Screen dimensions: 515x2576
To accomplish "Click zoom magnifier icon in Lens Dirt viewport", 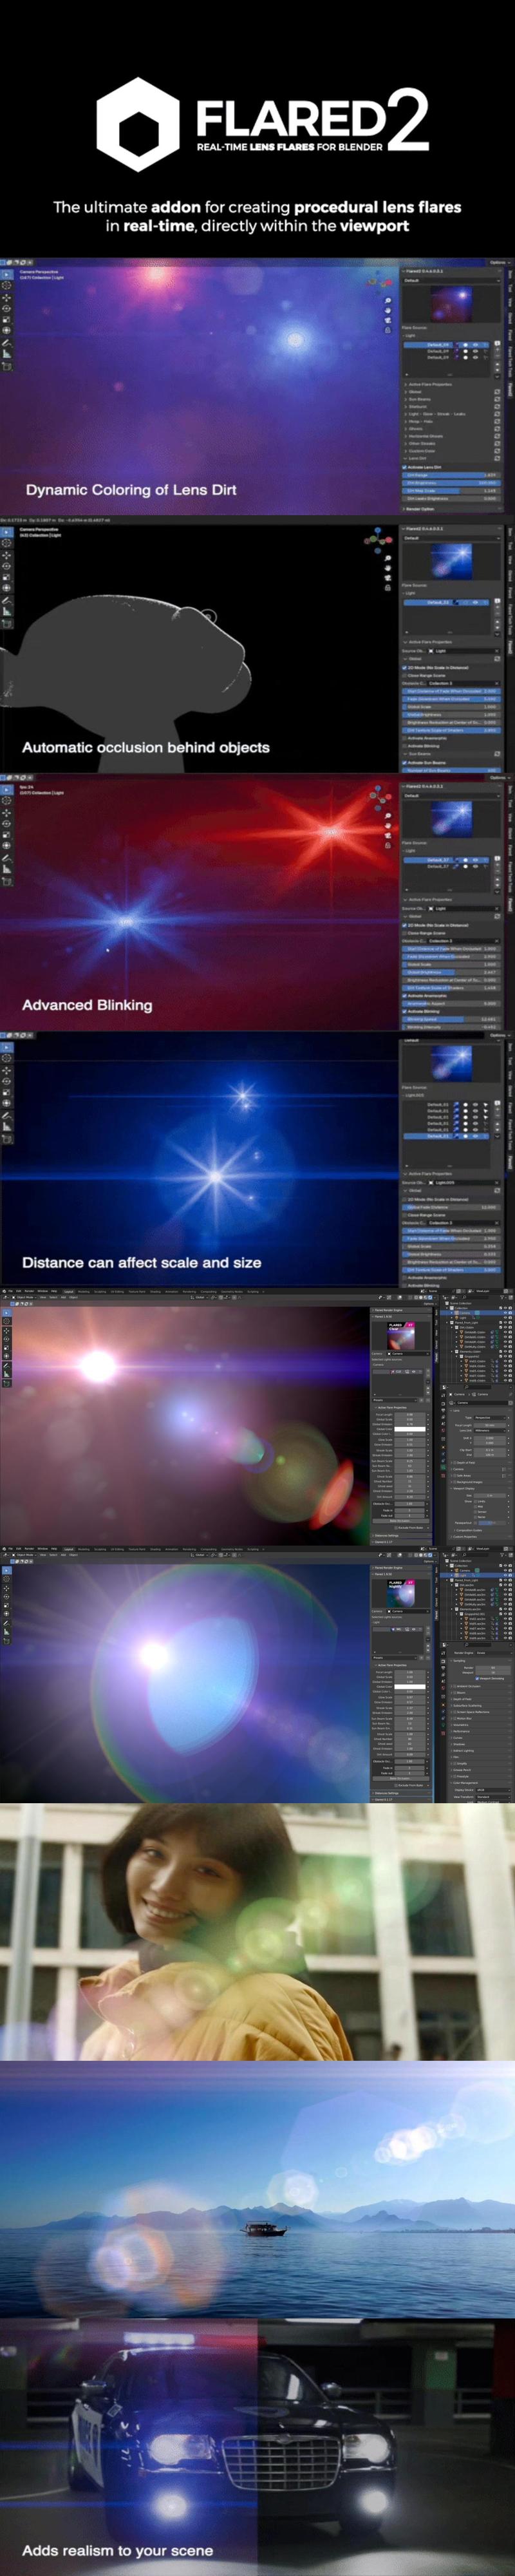I will pos(388,300).
